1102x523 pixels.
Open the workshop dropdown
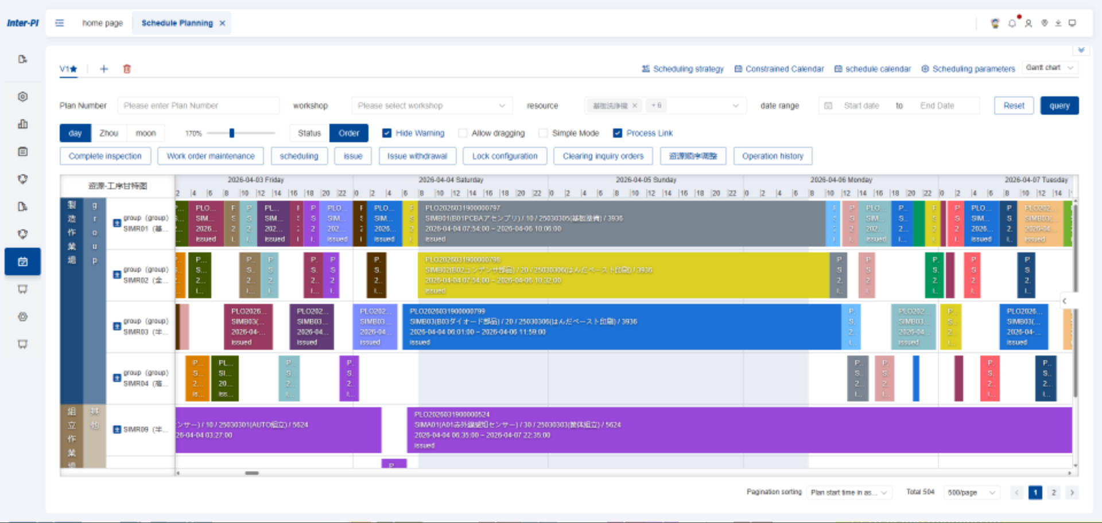[432, 106]
